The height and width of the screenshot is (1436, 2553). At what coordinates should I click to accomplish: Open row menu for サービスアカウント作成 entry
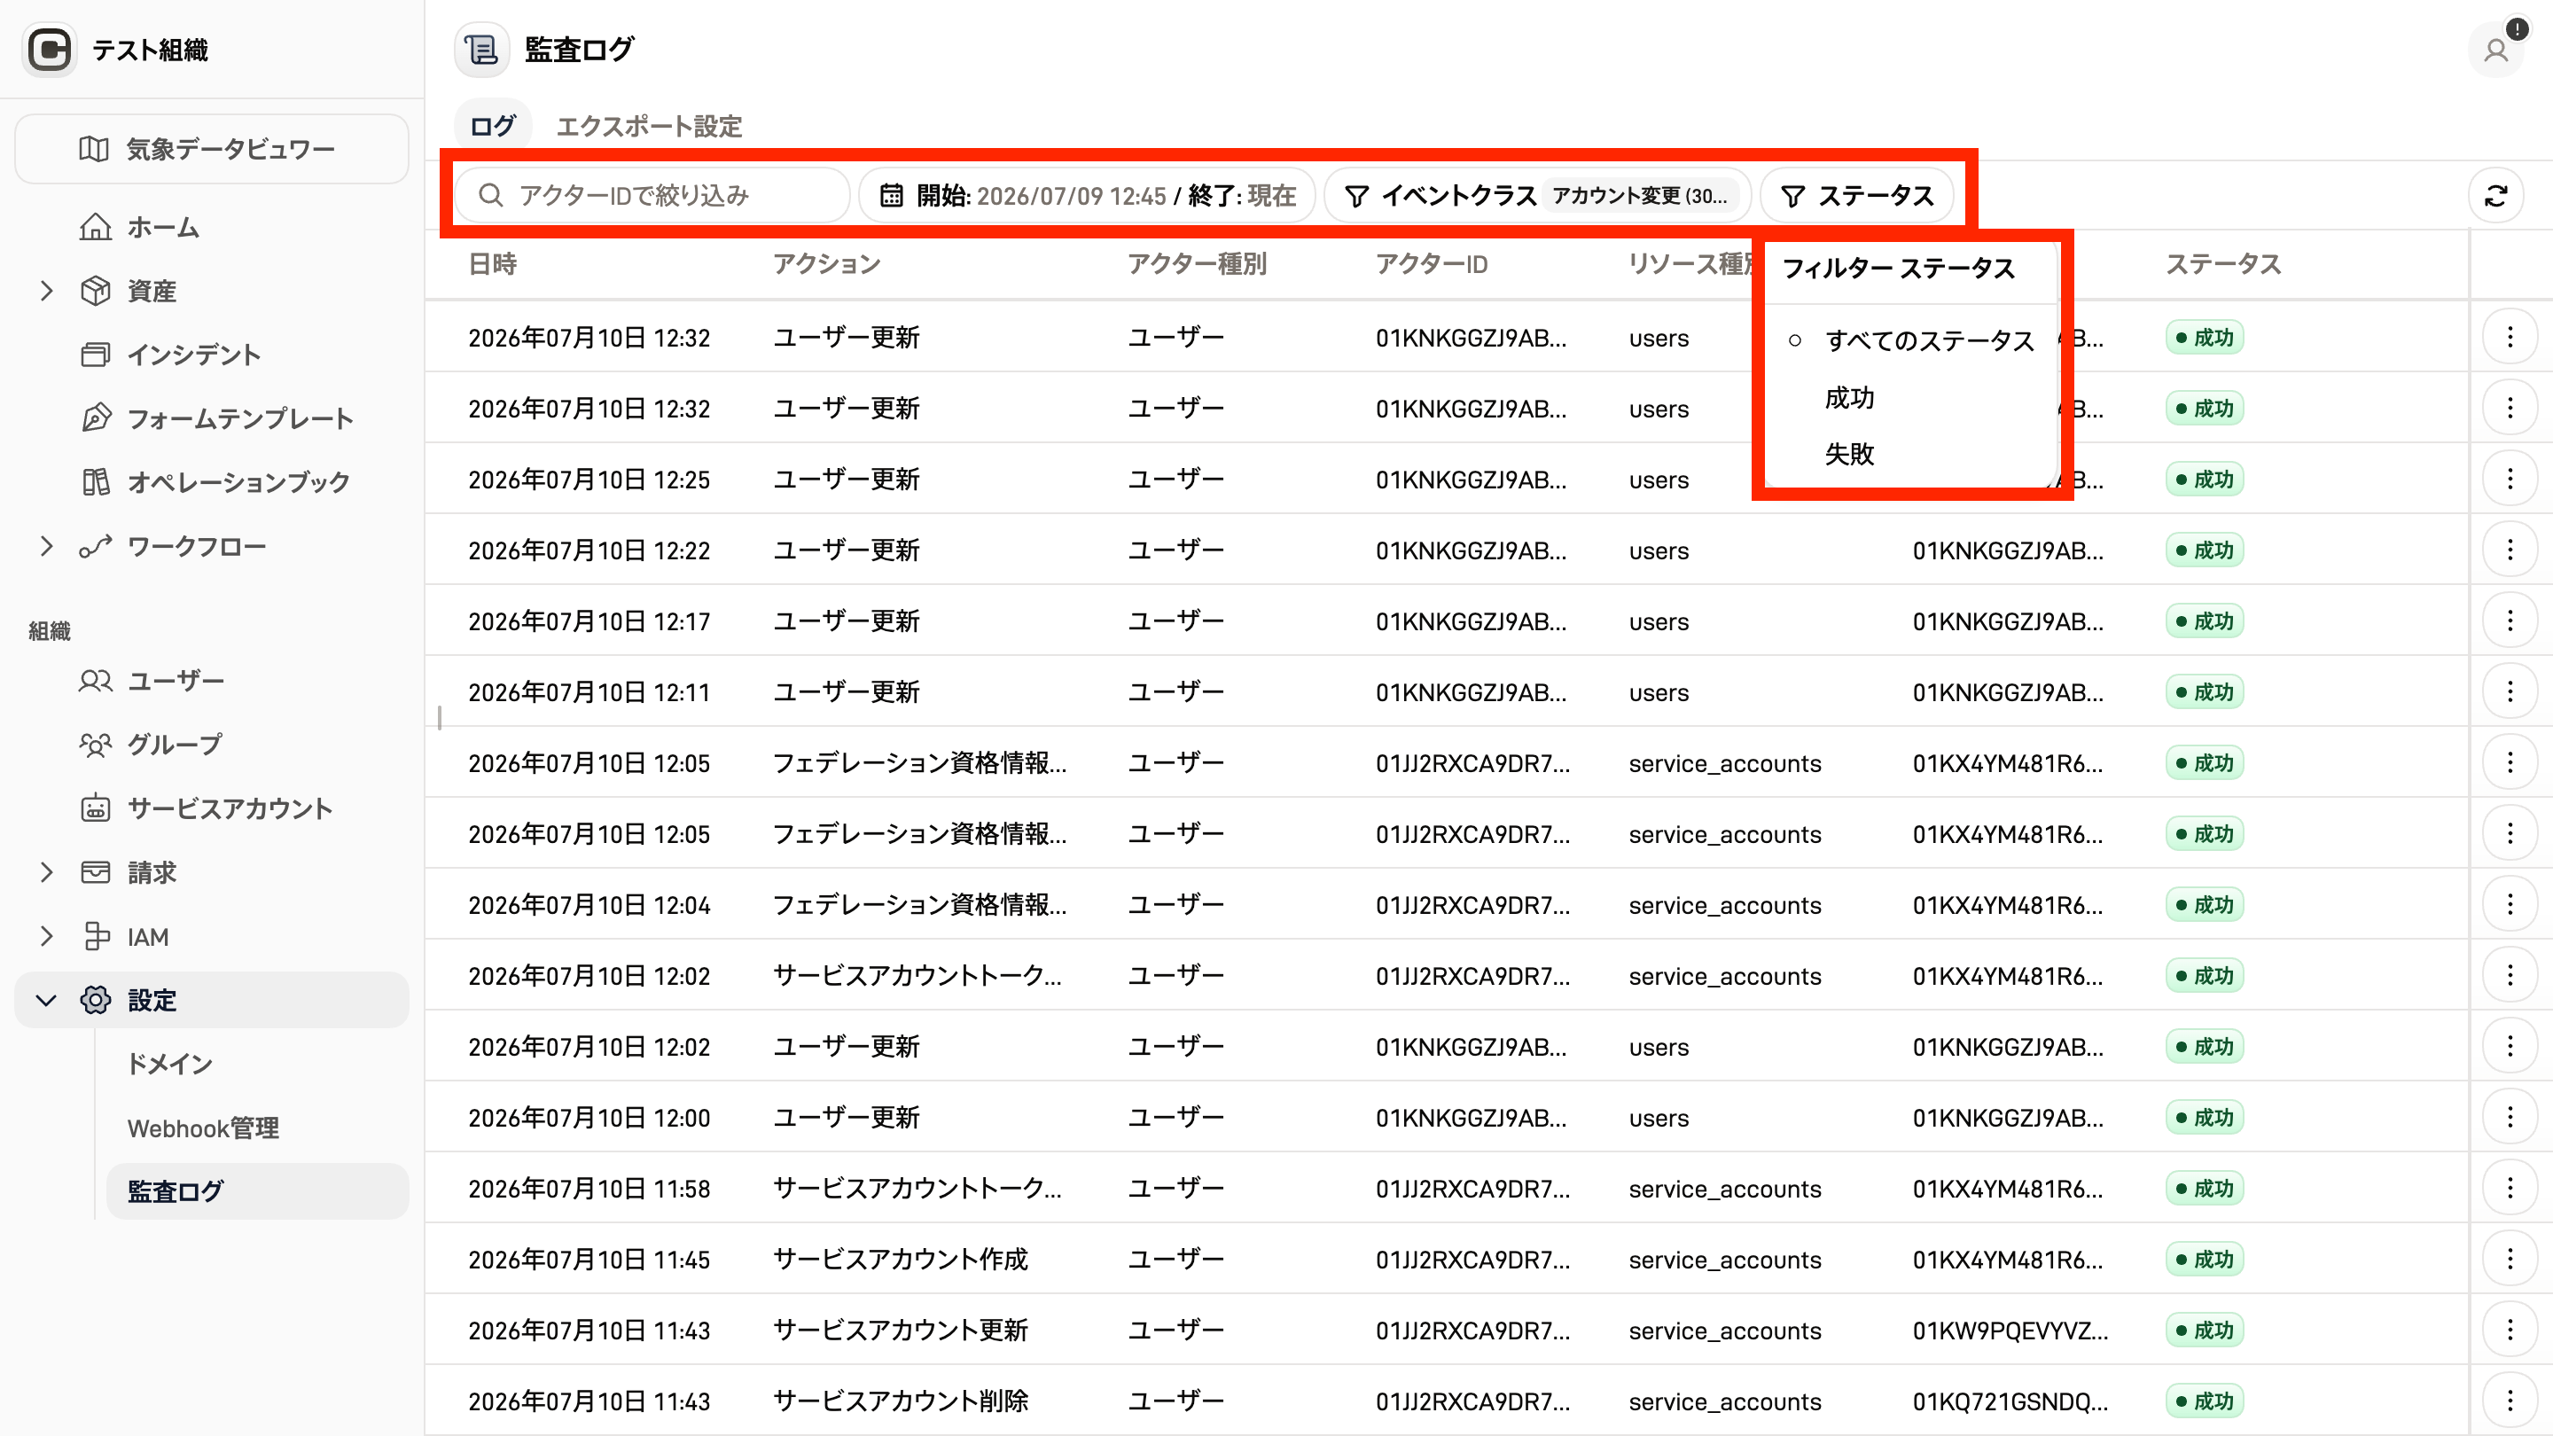[2510, 1260]
